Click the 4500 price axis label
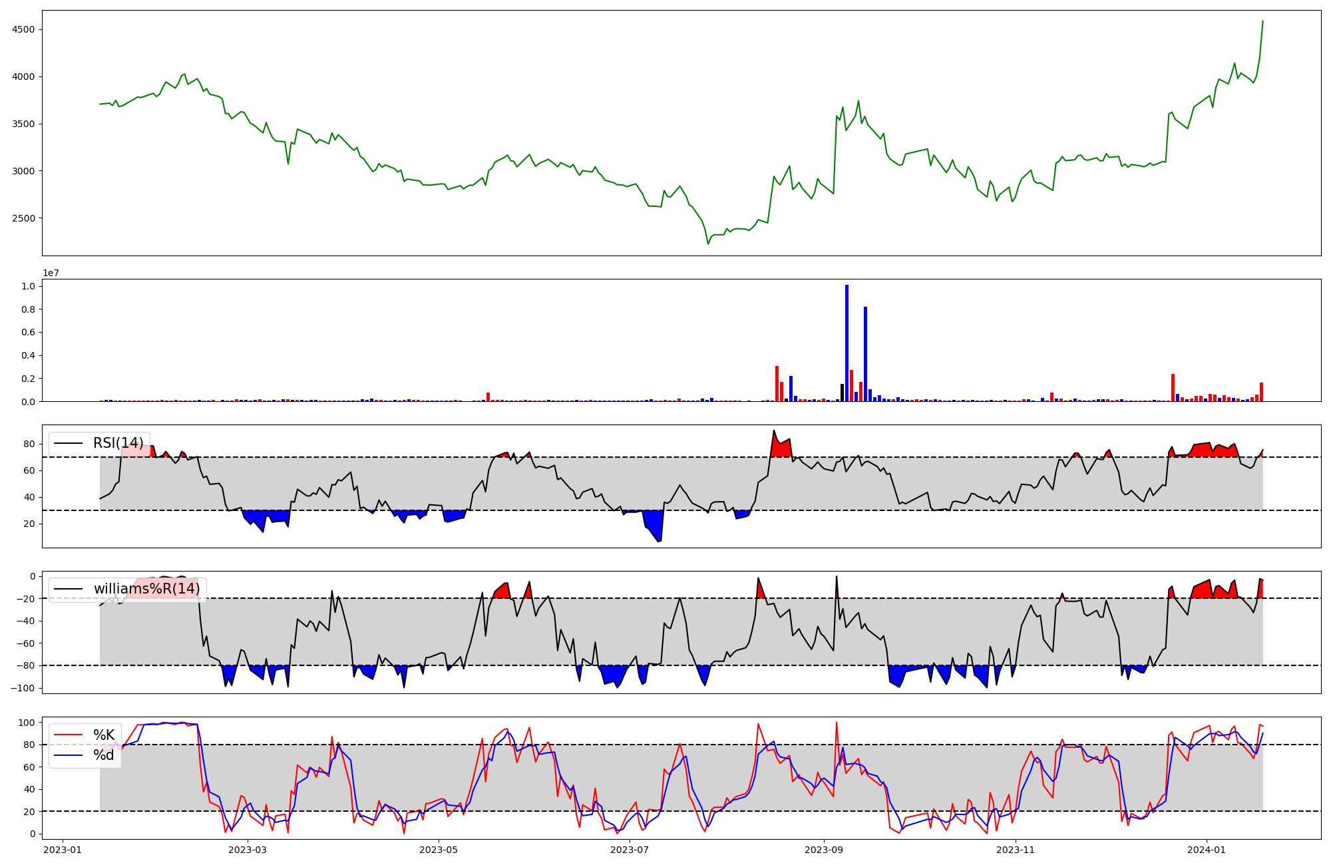 click(x=23, y=29)
